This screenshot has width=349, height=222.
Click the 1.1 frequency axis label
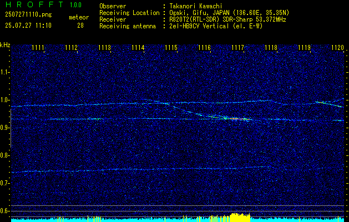click(x=4, y=72)
